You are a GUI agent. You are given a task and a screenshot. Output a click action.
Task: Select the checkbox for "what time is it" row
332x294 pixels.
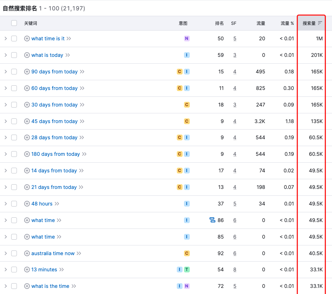point(14,39)
